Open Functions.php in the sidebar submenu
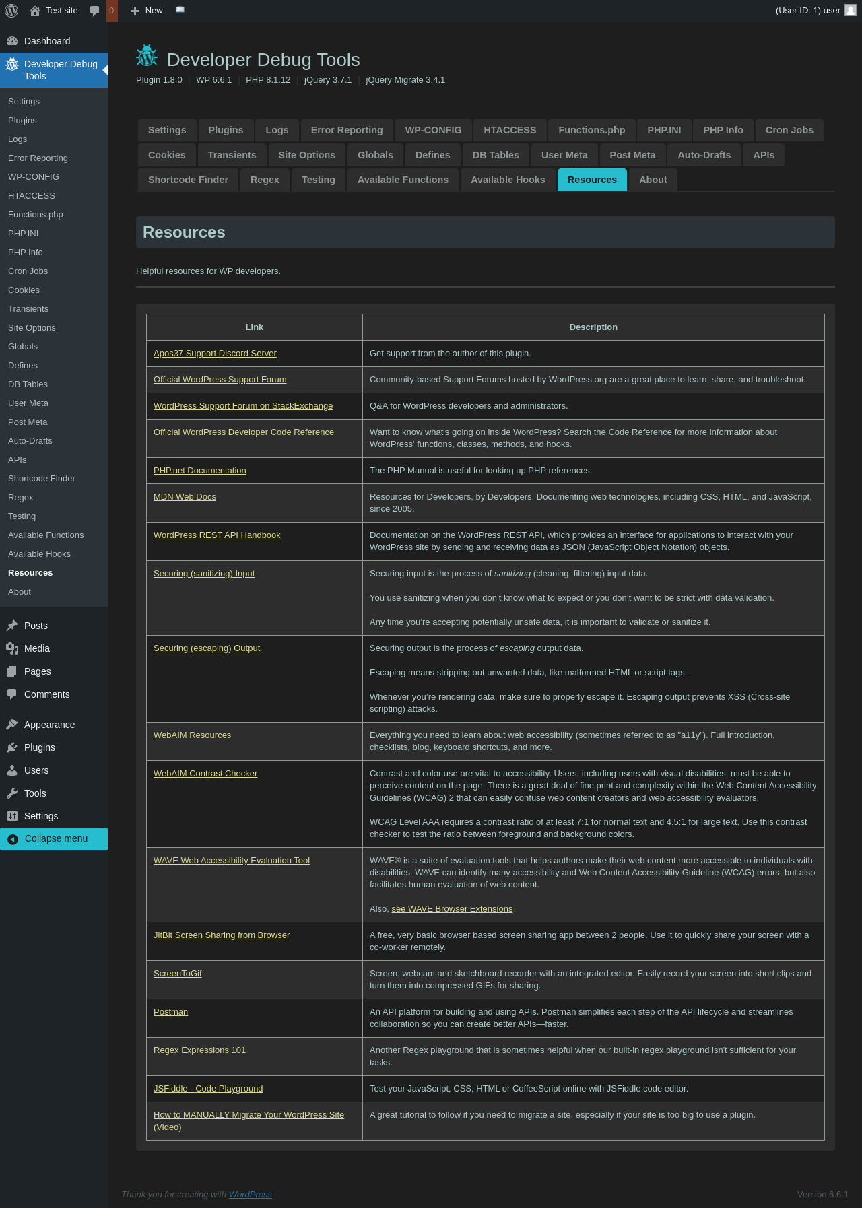The image size is (862, 1208). click(54, 215)
